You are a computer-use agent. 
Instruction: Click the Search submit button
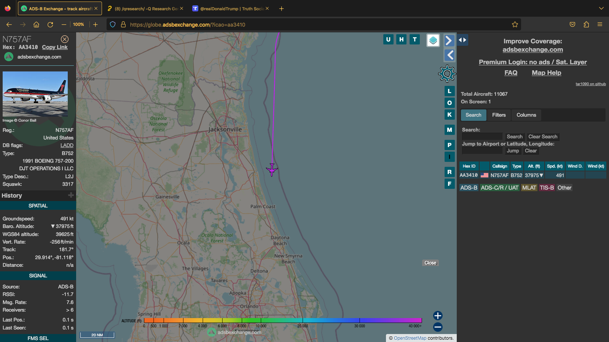point(514,137)
